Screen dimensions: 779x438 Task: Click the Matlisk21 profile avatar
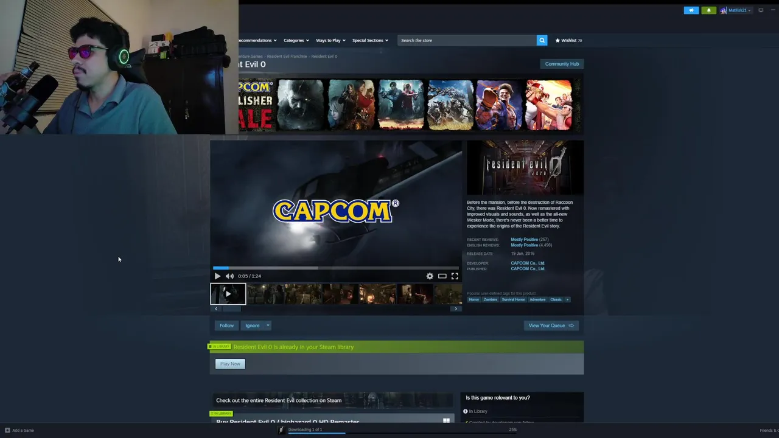[724, 10]
